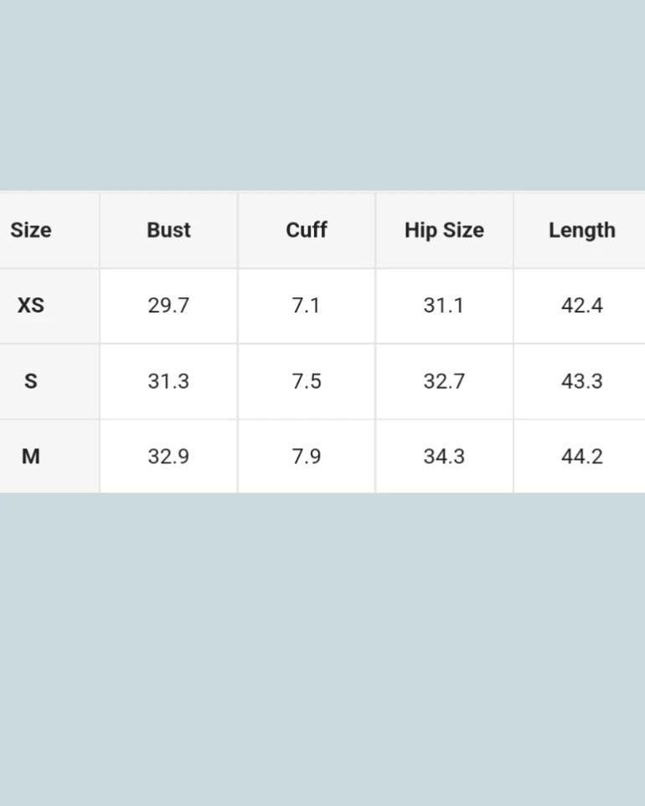This screenshot has height=806, width=645.
Task: Select the XS size row label
Action: pos(31,306)
